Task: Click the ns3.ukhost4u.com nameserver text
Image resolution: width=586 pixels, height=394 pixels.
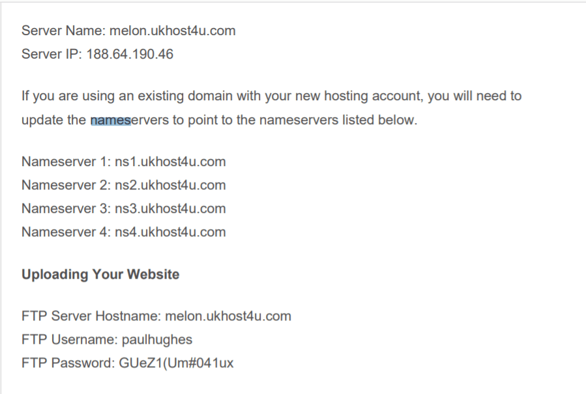Action: [x=170, y=208]
